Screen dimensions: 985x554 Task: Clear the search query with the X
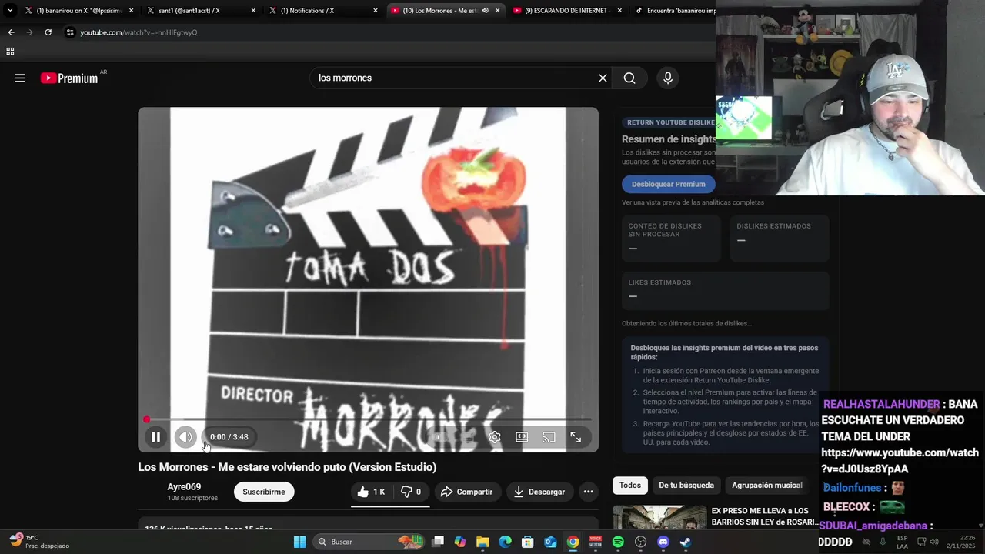tap(603, 78)
